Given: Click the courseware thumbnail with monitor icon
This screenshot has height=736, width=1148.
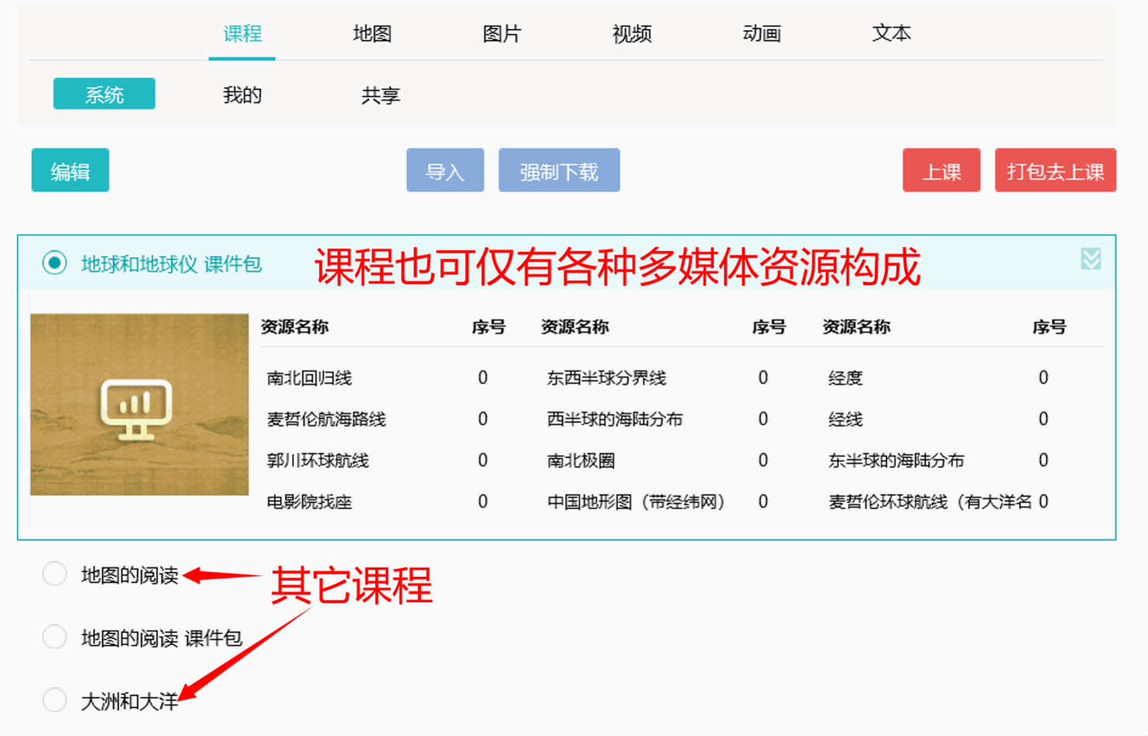Looking at the screenshot, I should tap(140, 404).
